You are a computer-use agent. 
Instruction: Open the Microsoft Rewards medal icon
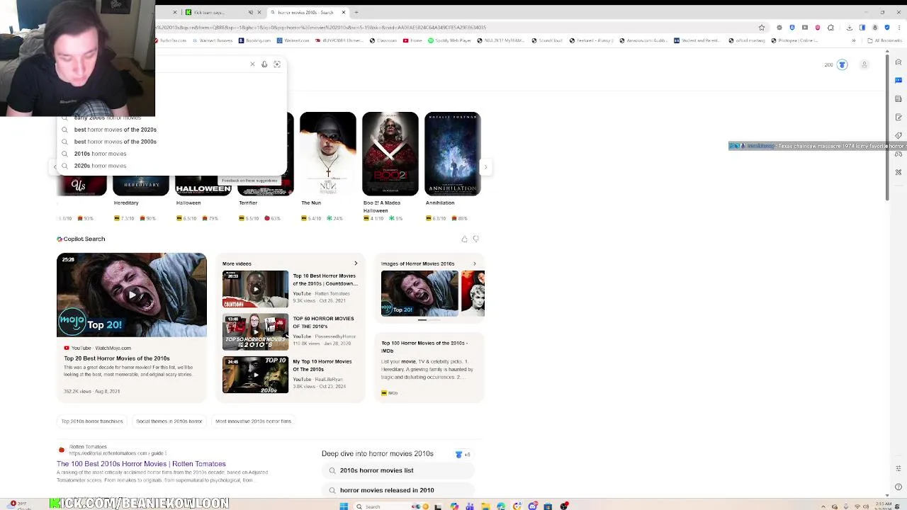tap(843, 64)
